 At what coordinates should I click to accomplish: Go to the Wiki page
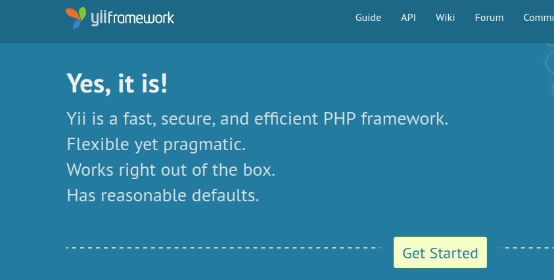(x=445, y=18)
